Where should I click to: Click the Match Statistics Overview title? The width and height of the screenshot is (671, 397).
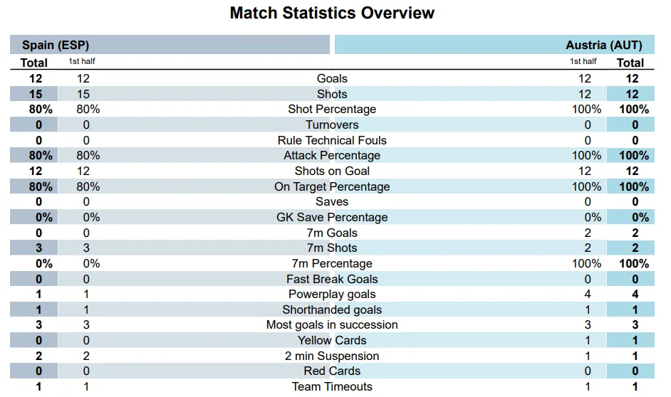332,13
